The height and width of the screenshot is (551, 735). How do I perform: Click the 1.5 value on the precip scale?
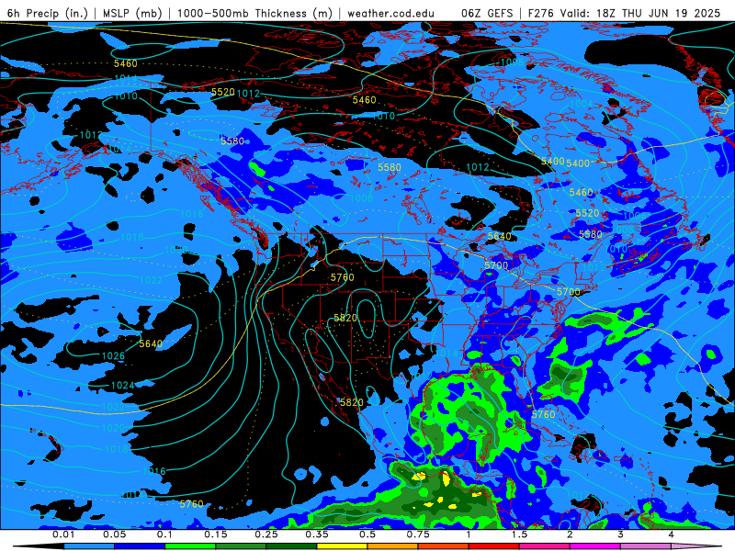519,534
